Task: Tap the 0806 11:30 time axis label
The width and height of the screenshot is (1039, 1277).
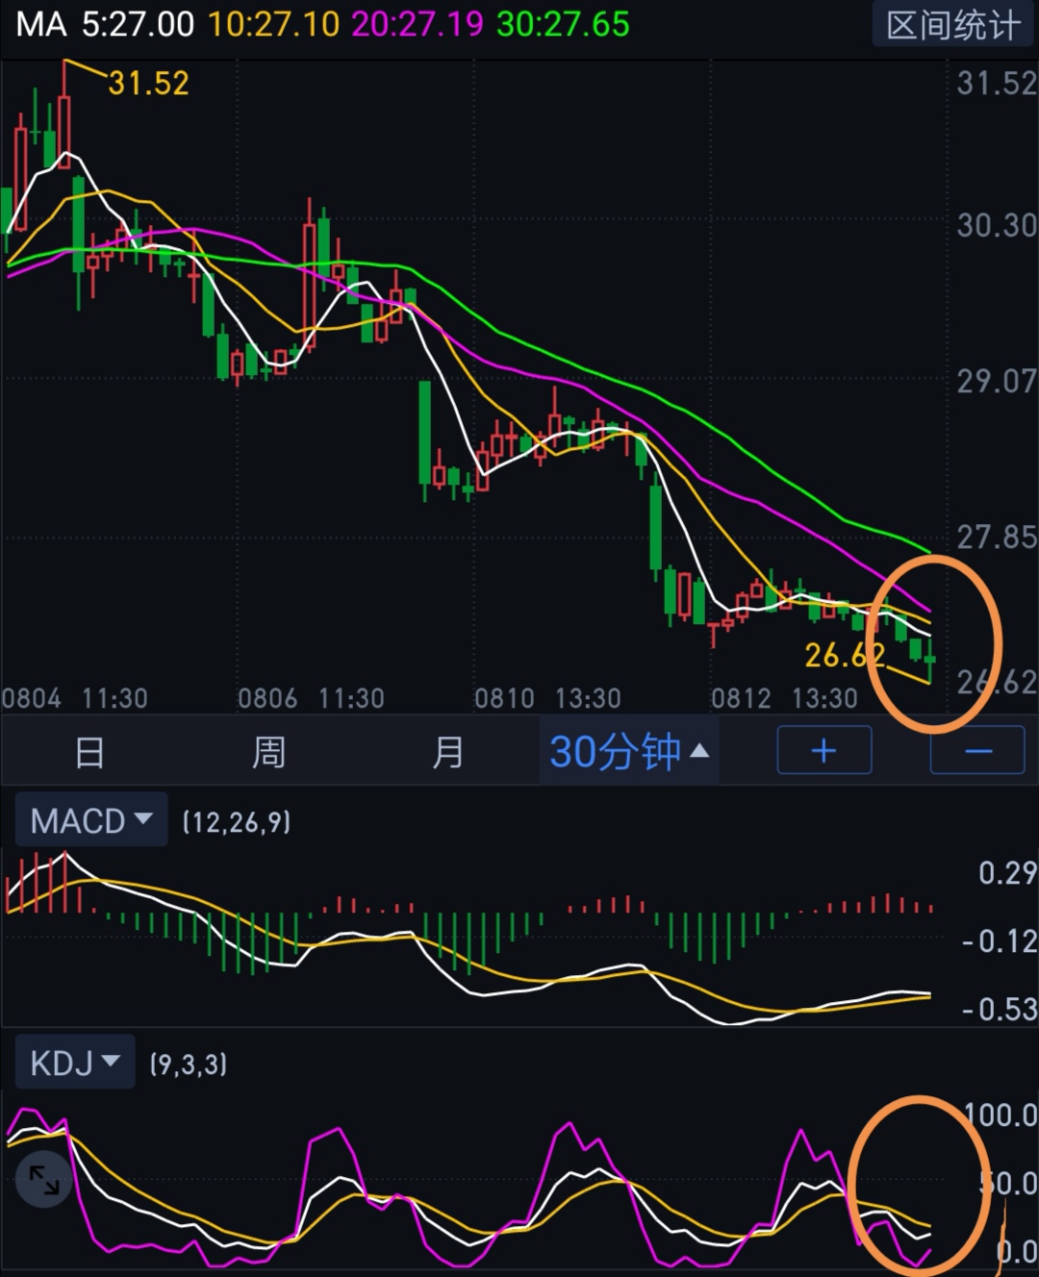Action: coord(311,698)
